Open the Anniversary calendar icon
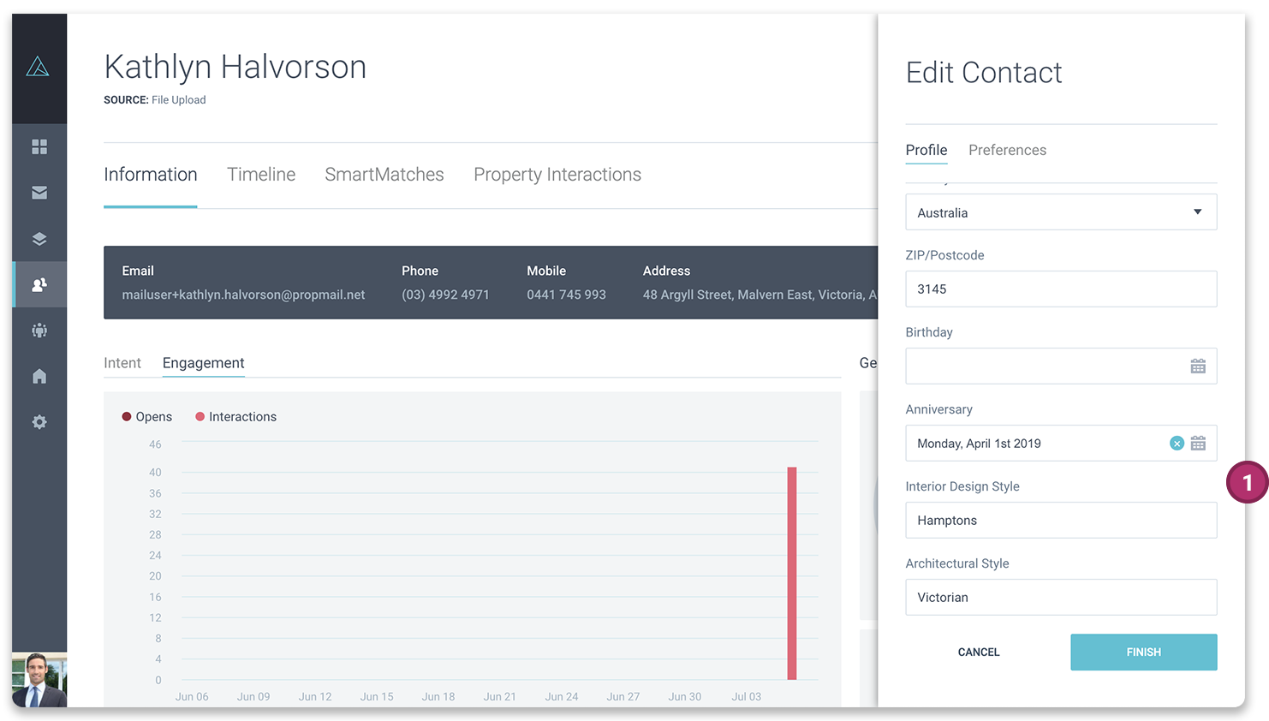Viewport: 1269px width, 721px height. tap(1198, 443)
